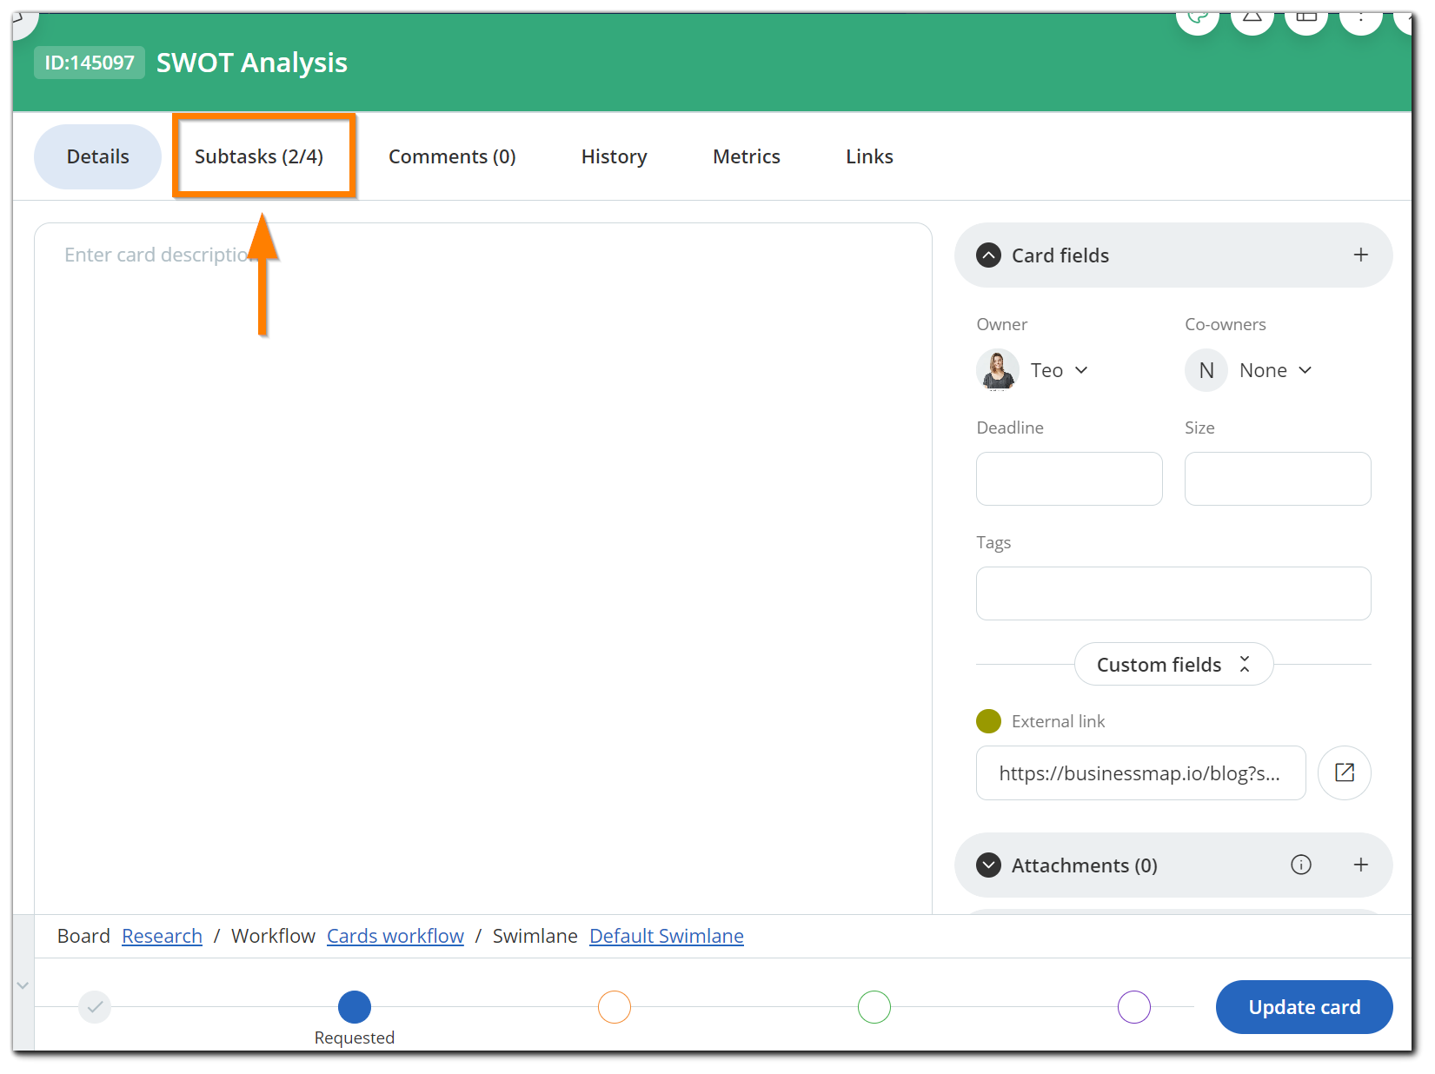Open the Metrics tab
Screen dimensions: 1435x1074
[x=747, y=156]
